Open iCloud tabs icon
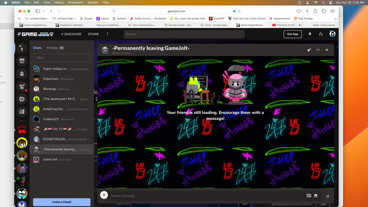Viewport: 368px width, 207px height. 298,11
